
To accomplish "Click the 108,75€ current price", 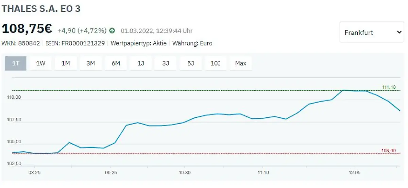I will (x=27, y=29).
